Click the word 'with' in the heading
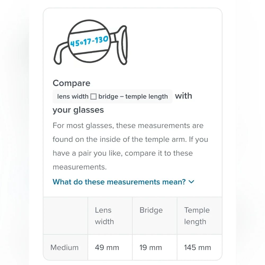 (184, 96)
